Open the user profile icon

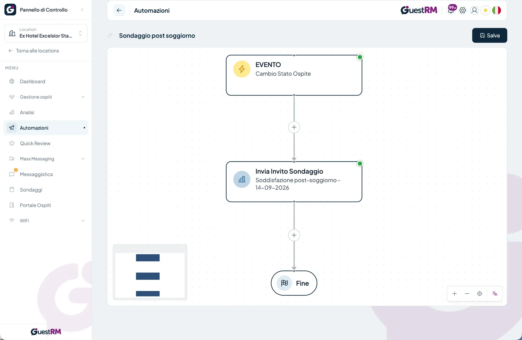click(474, 10)
